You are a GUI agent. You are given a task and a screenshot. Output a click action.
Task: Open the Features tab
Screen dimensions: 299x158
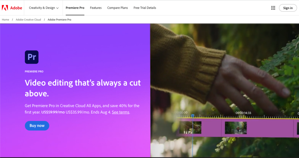(x=96, y=8)
